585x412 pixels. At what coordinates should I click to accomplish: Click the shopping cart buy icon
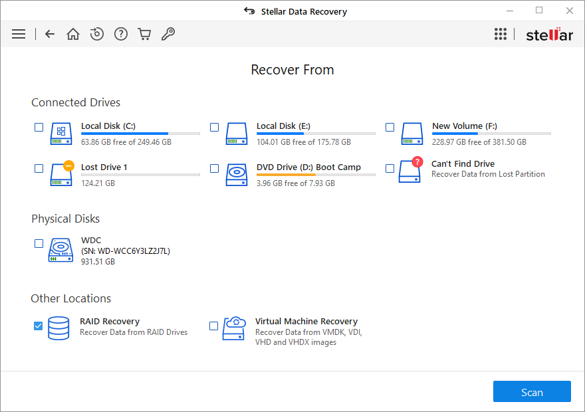pos(144,34)
